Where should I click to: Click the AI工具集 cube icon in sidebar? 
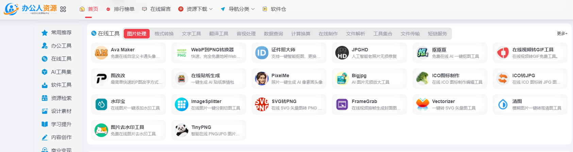(x=45, y=72)
